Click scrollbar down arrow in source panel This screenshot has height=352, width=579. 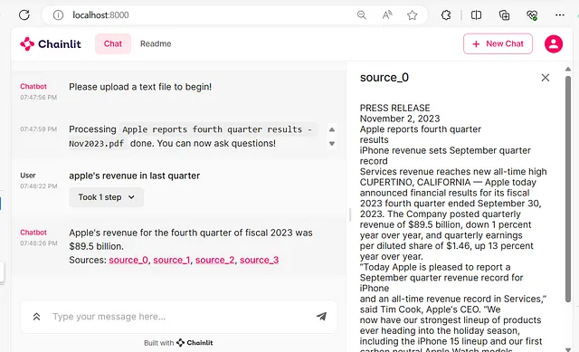tap(568, 349)
